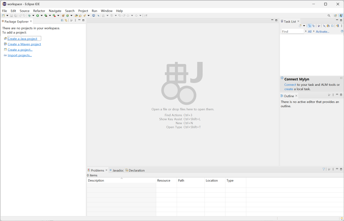Open the Task List View Menu dots
The image size is (344, 221).
point(341,26)
